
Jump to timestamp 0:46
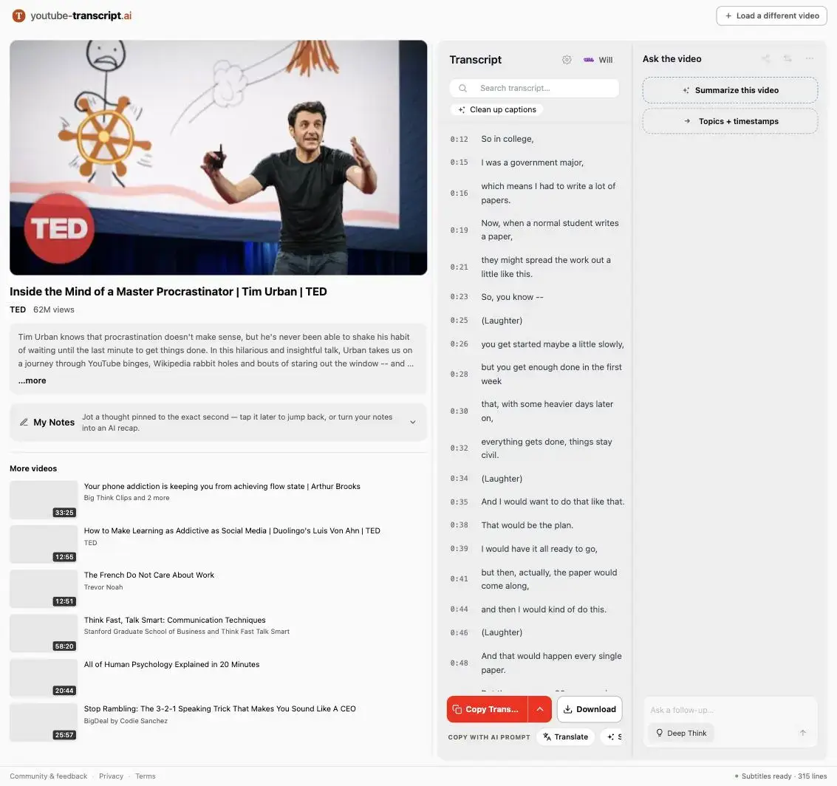coord(459,632)
